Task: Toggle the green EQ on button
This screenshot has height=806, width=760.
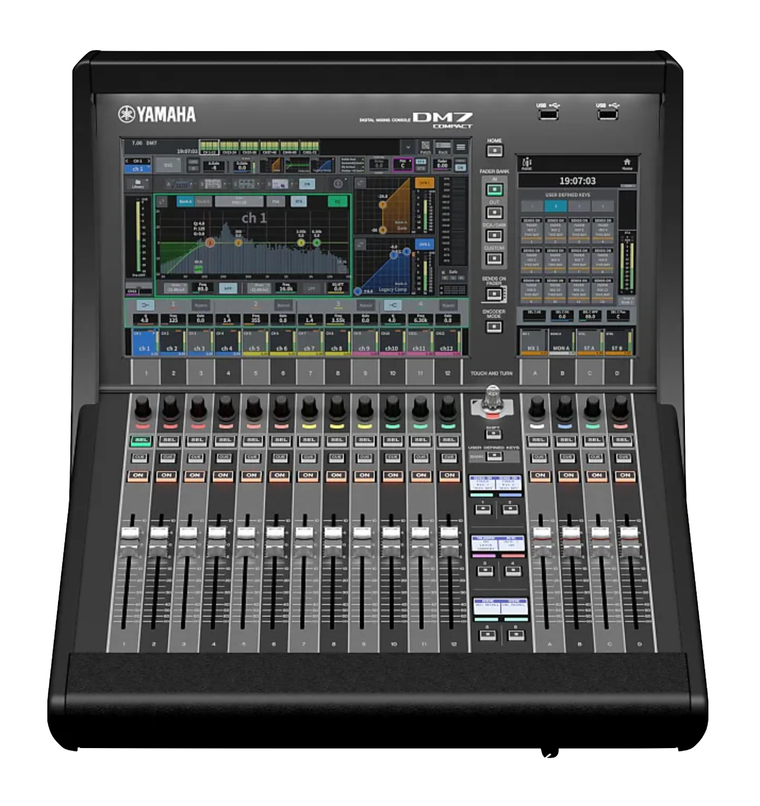Action: tap(337, 201)
